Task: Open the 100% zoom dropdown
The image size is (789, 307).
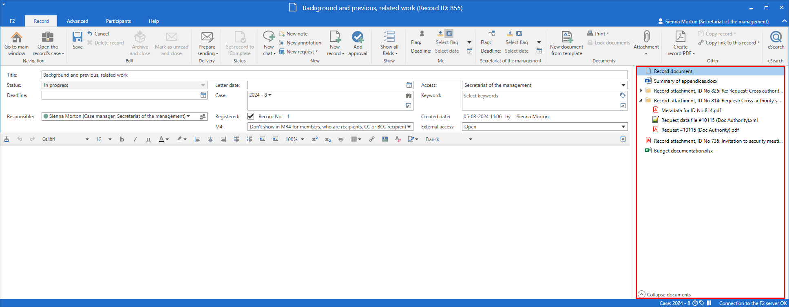Action: [303, 139]
